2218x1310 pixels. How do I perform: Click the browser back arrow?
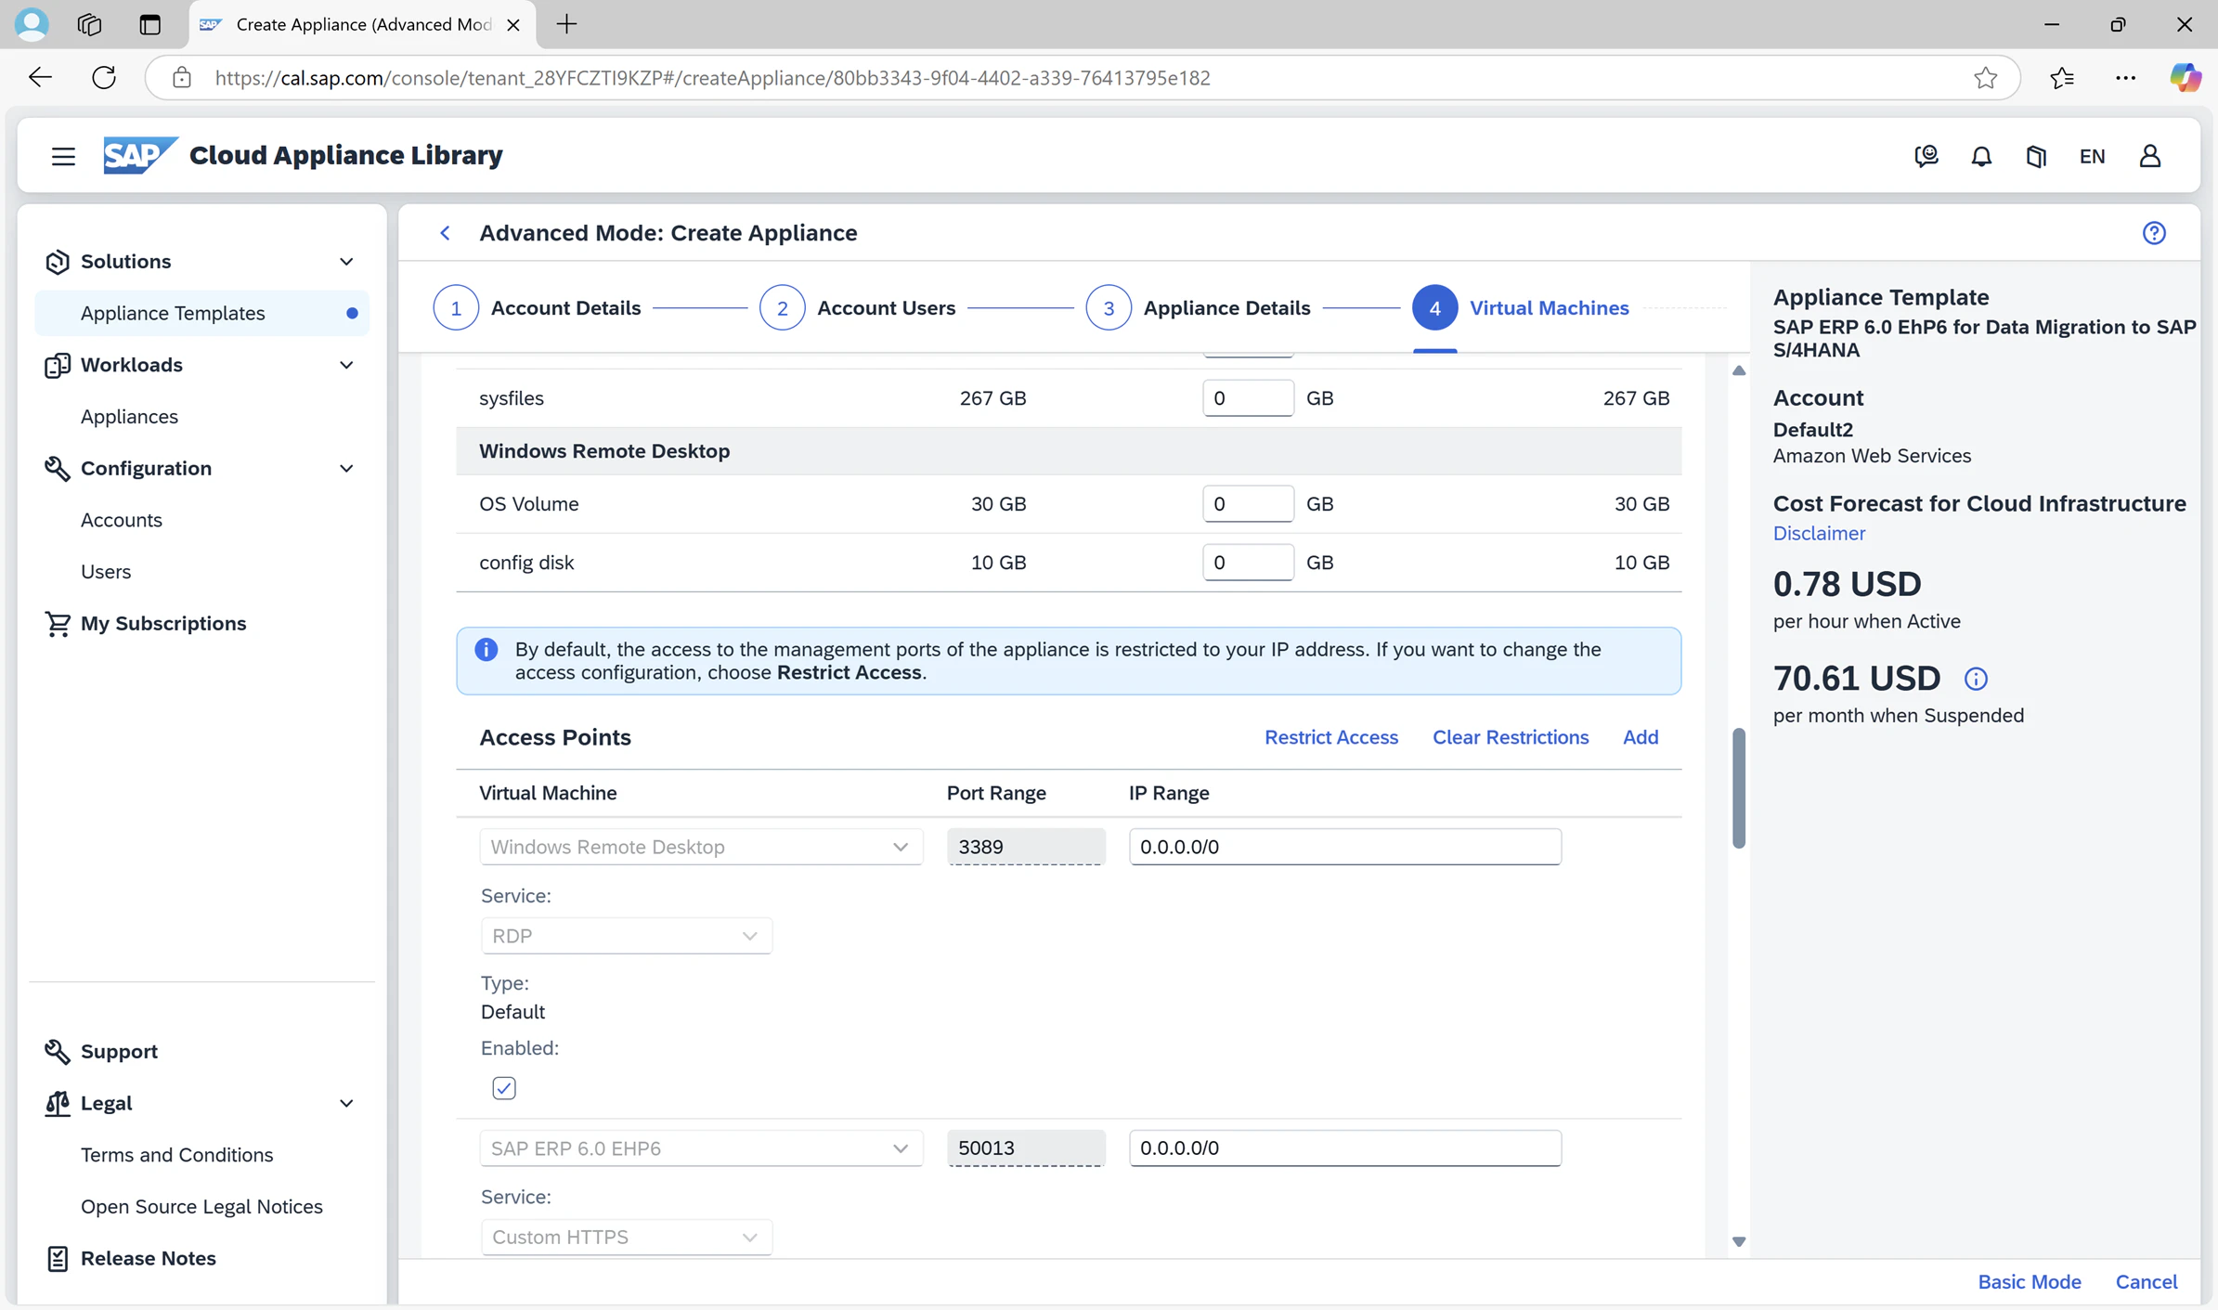[x=40, y=77]
